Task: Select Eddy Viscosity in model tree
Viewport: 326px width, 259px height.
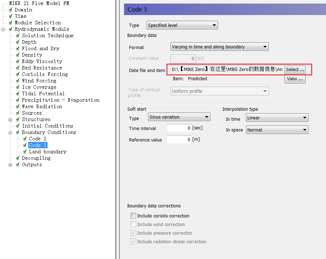Action: pos(42,61)
